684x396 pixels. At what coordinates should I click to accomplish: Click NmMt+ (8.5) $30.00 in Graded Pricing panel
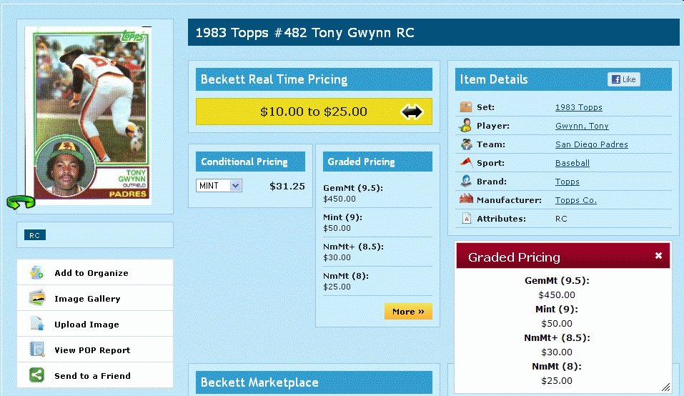[x=378, y=252]
